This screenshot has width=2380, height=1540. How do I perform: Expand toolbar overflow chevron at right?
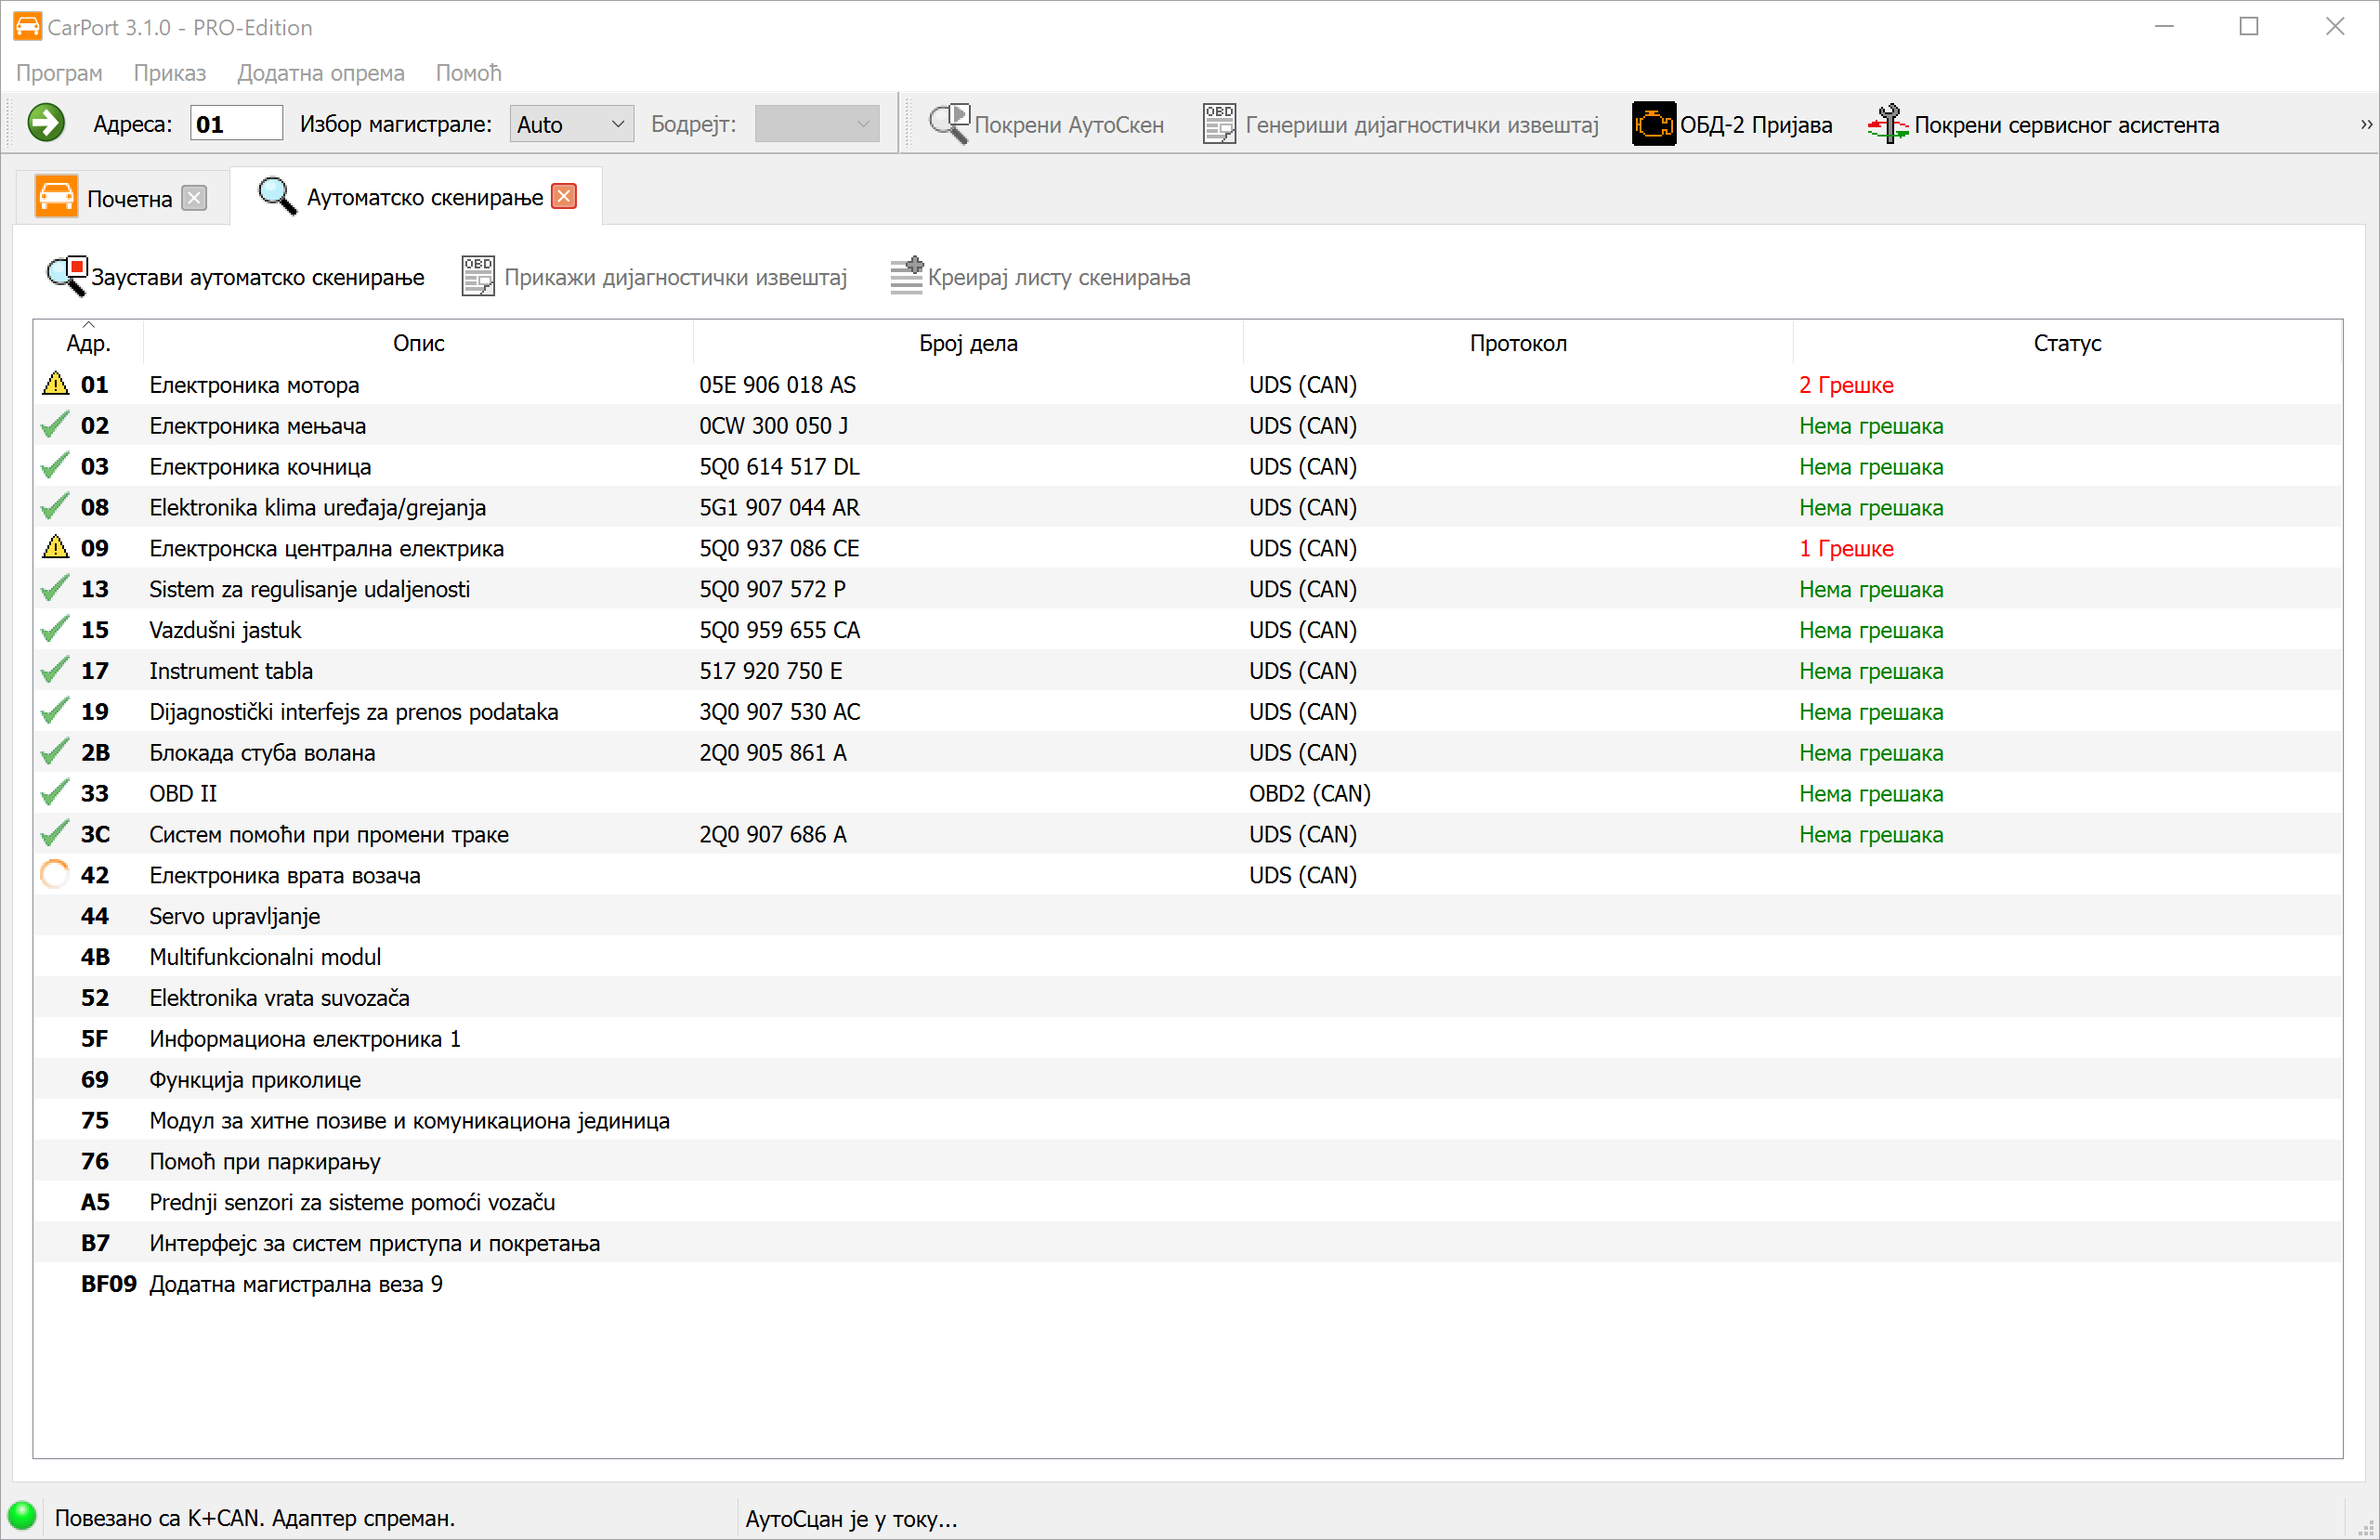(2365, 124)
